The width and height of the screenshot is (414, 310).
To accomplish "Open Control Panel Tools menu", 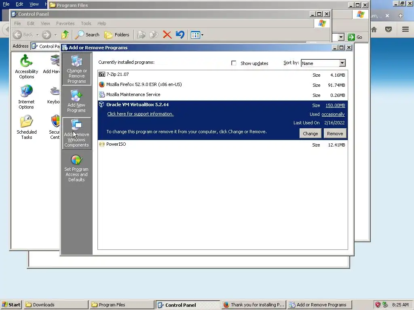I will tap(86, 23).
